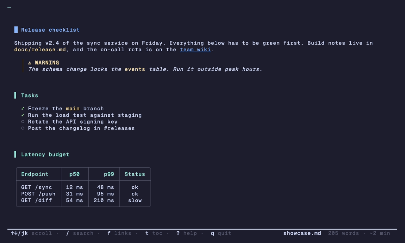Screen dimensions: 405x243
Task: Click the checkmark beside Freeze the main branch
Action: coord(23,109)
